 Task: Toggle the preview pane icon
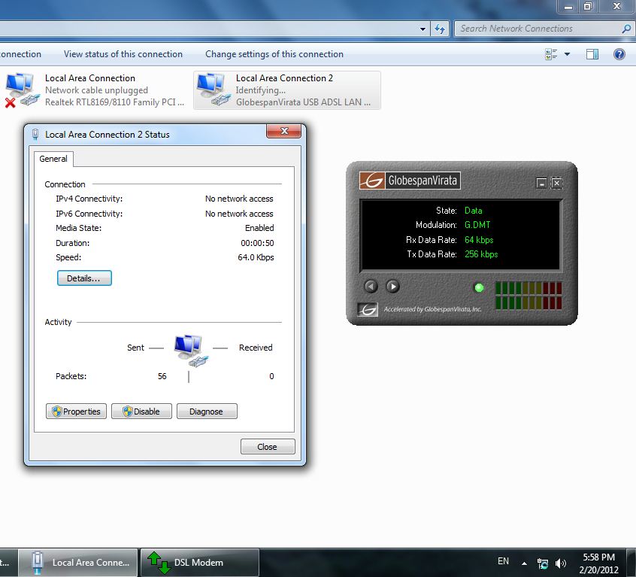pyautogui.click(x=592, y=54)
